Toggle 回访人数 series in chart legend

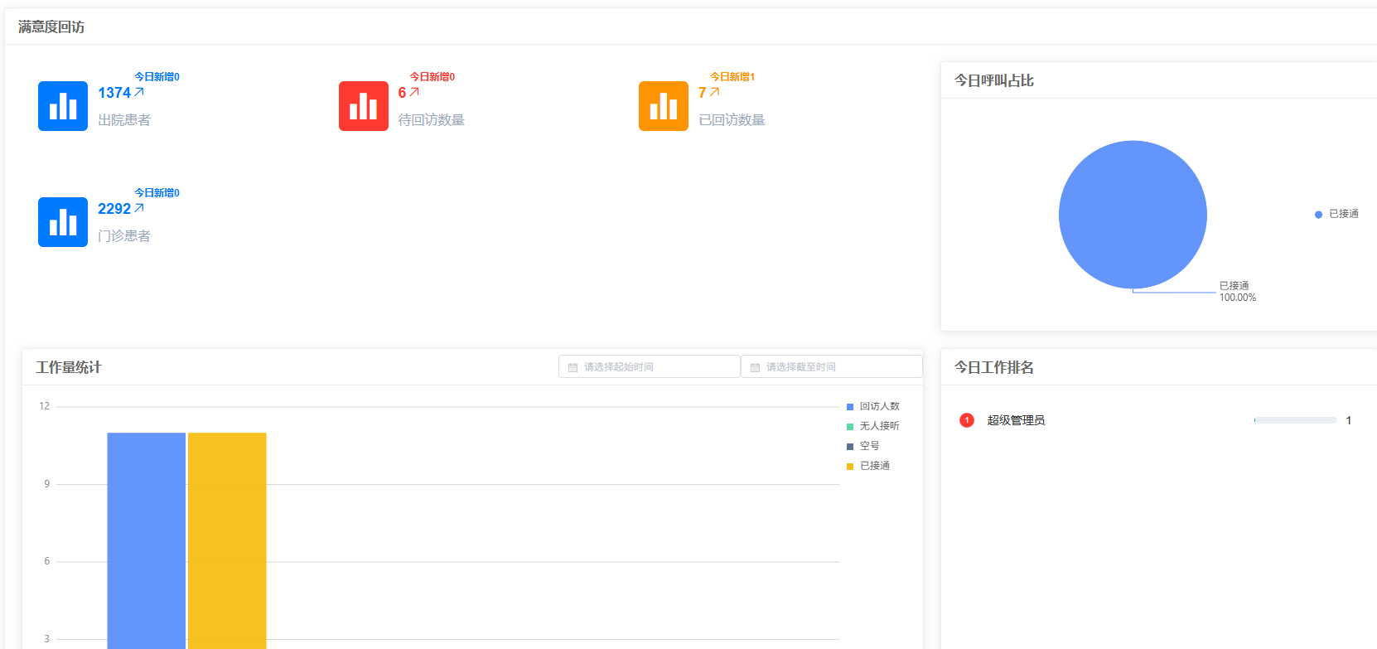coord(872,406)
